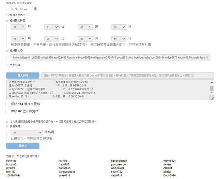Screen dimensions: 218x179
Task: Open the start hour dropdown showing 00
Action: point(85,27)
